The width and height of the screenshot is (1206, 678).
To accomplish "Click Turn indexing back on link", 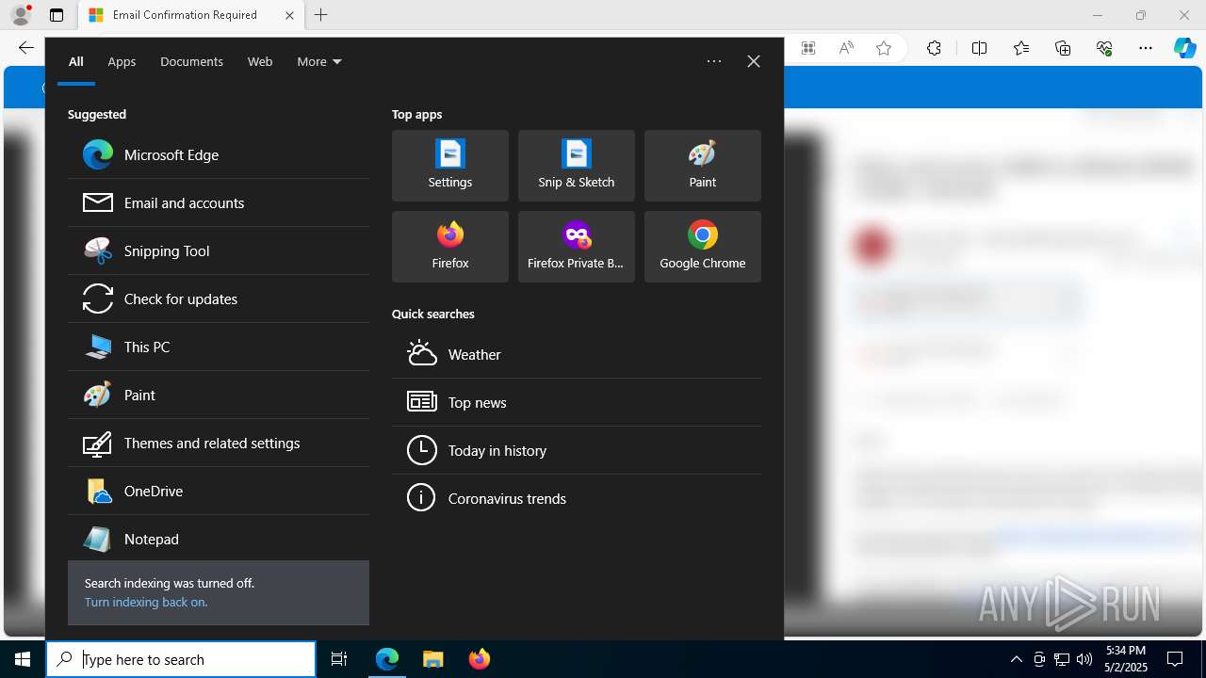I will [146, 602].
